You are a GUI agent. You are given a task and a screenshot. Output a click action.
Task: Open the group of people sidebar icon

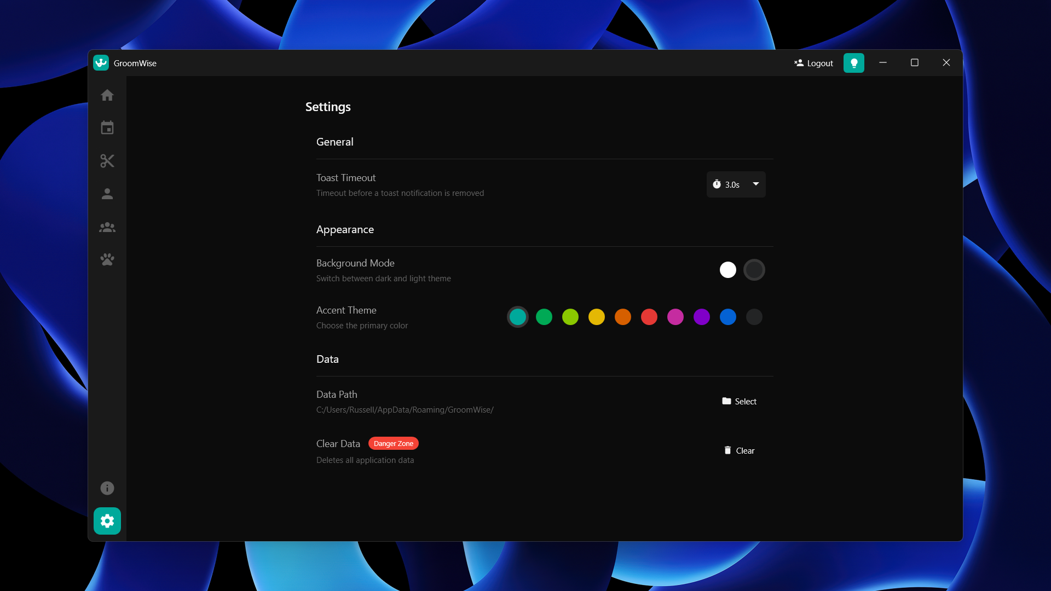[x=107, y=227]
